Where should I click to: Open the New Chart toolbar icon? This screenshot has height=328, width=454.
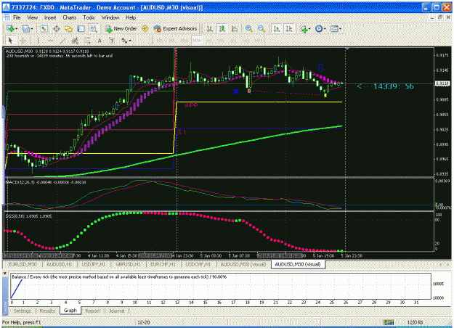point(10,28)
